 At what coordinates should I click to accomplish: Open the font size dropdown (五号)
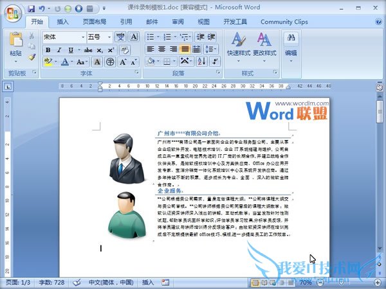(x=109, y=37)
